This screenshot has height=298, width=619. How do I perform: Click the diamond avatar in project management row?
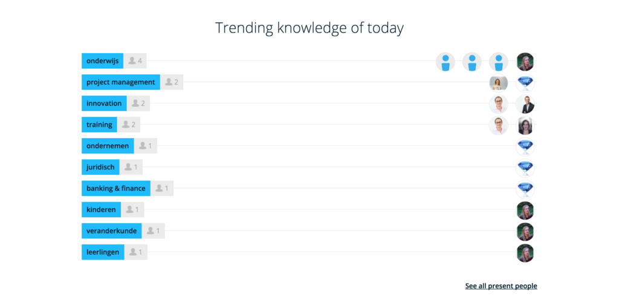[525, 83]
